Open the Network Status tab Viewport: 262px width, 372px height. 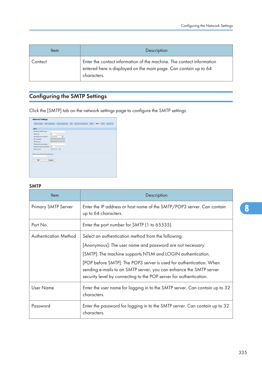pos(38,124)
